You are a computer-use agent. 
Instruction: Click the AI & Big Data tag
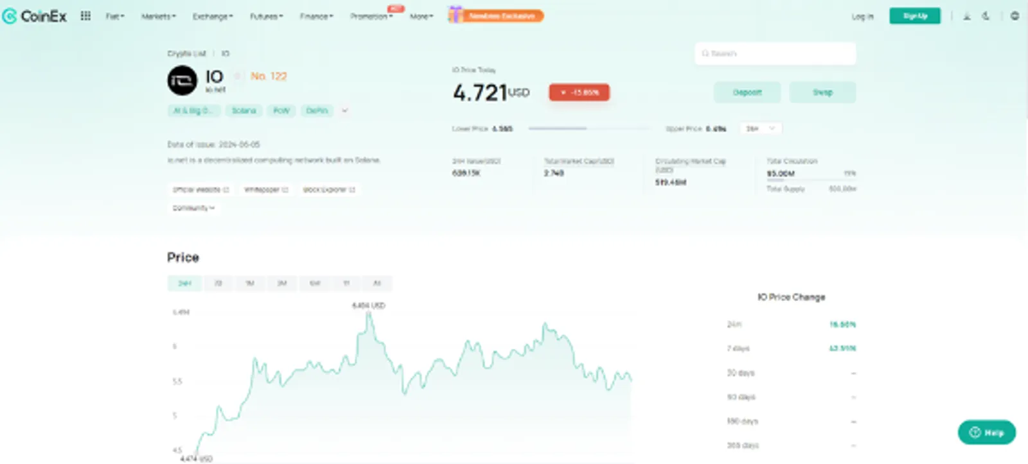(x=194, y=110)
